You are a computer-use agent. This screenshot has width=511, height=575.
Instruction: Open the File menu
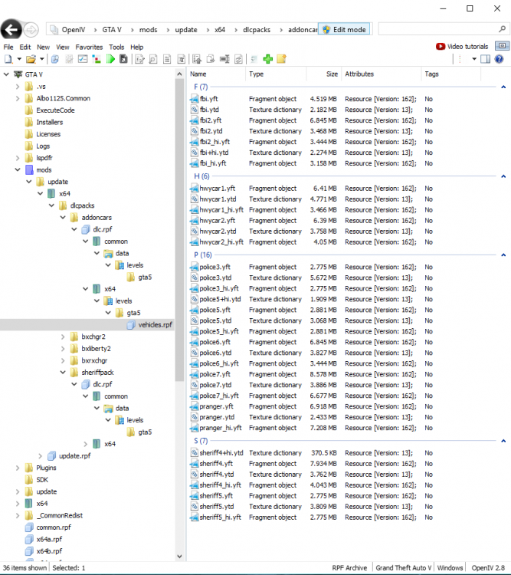click(x=8, y=47)
